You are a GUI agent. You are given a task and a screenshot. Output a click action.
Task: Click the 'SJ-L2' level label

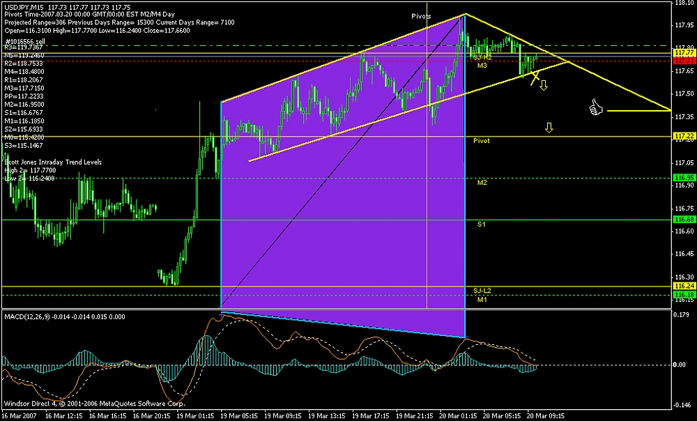(x=482, y=290)
